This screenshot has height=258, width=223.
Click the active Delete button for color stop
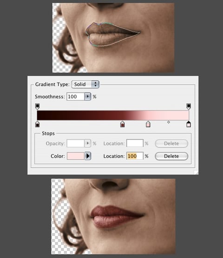pyautogui.click(x=171, y=156)
